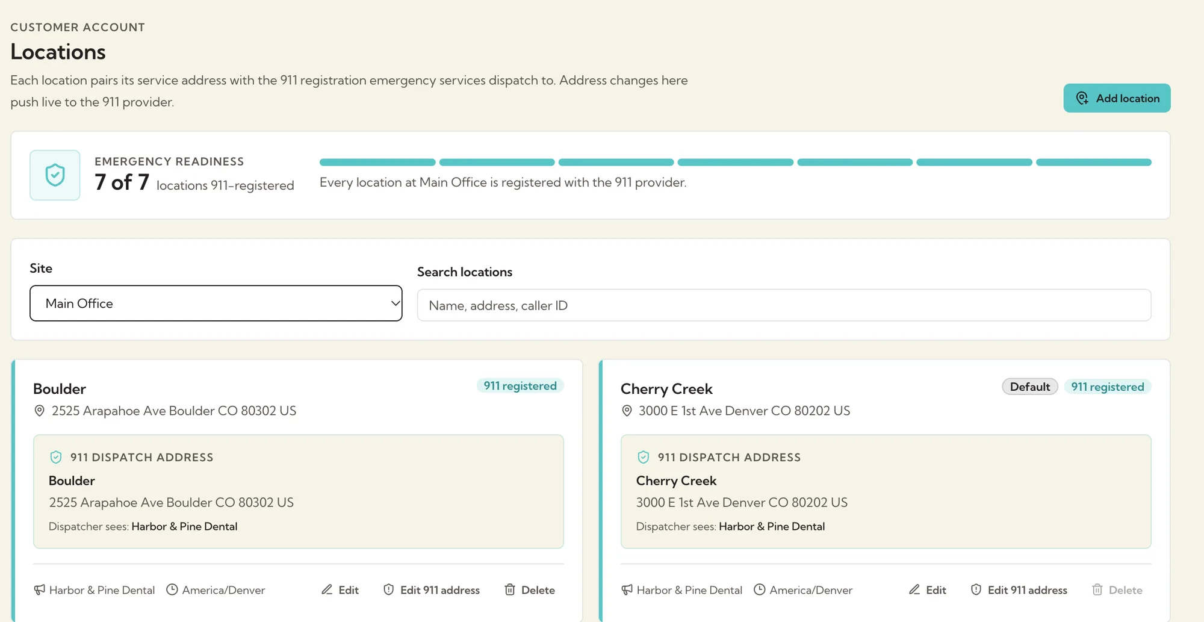Image resolution: width=1204 pixels, height=622 pixels.
Task: Click the last segment of the readiness progress bar
Action: (x=1093, y=163)
